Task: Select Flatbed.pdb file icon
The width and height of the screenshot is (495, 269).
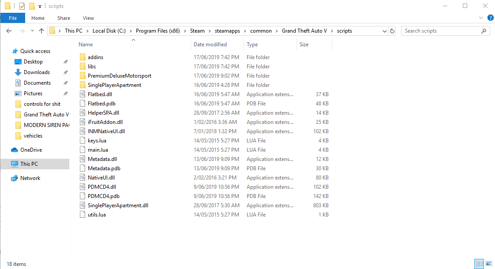Action: 82,104
